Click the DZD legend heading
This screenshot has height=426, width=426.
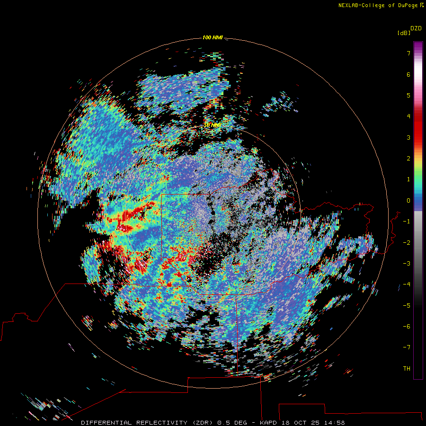[x=416, y=28]
